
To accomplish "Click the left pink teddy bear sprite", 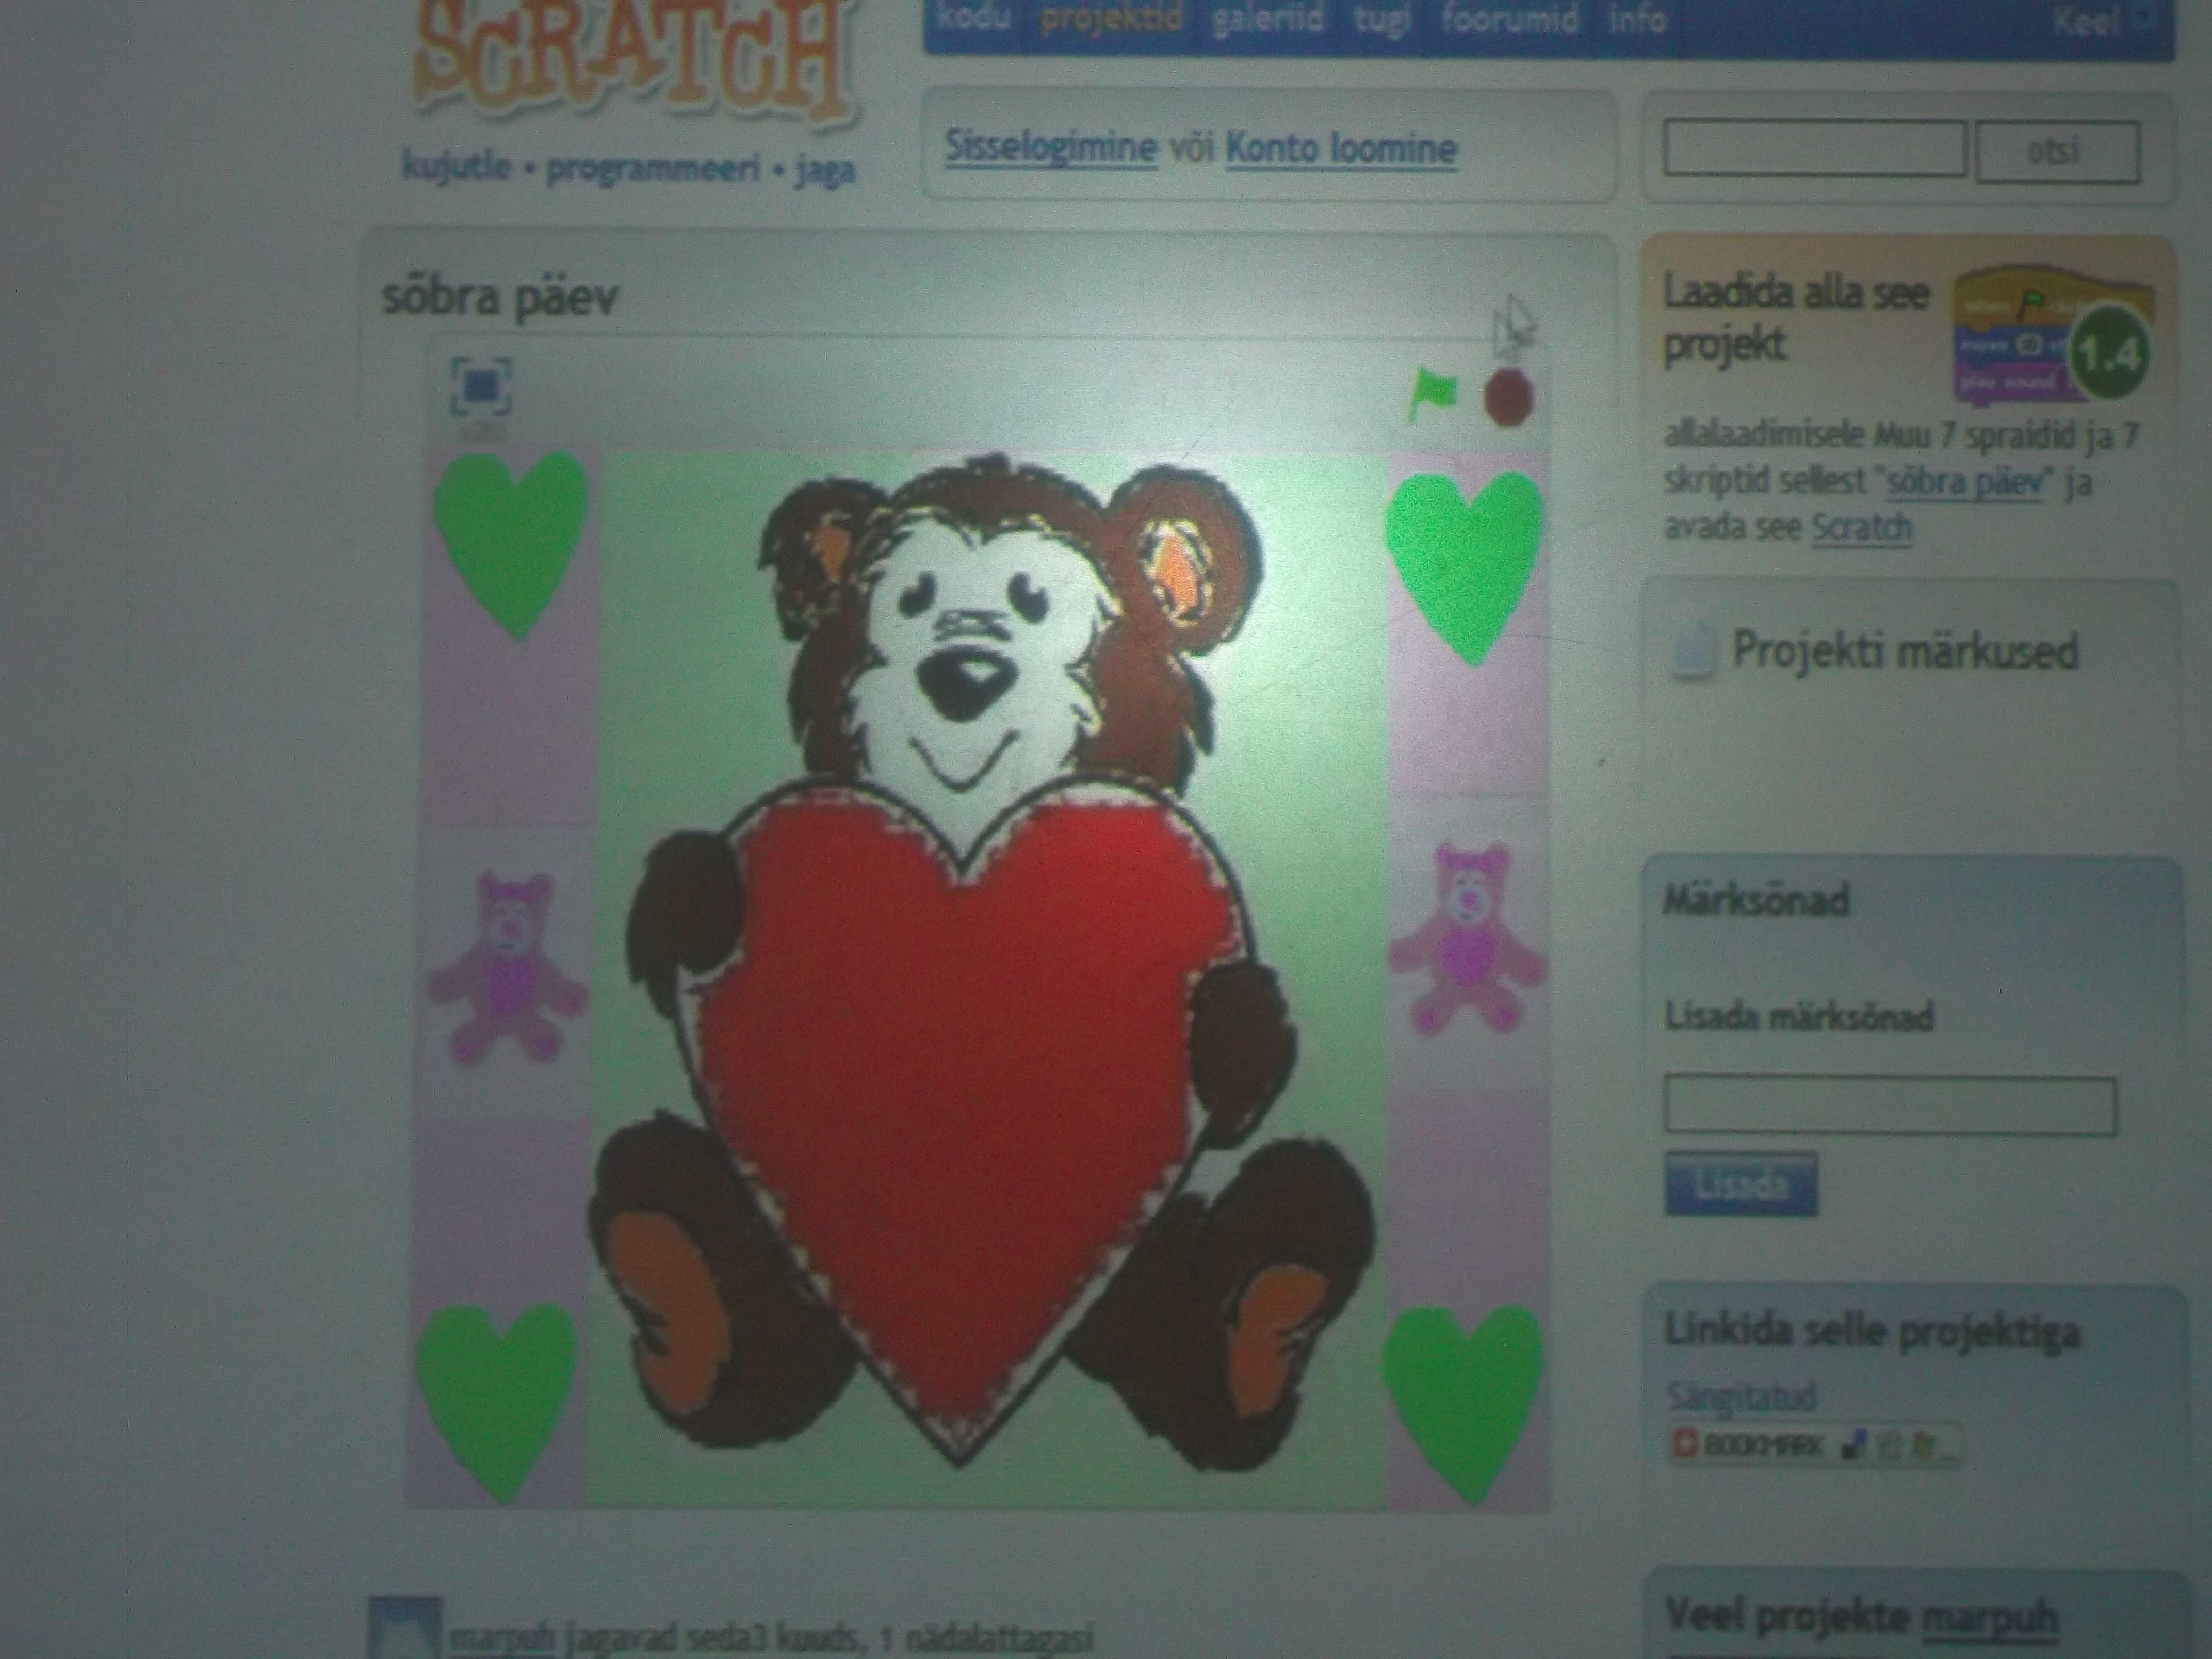I will pos(510,967).
